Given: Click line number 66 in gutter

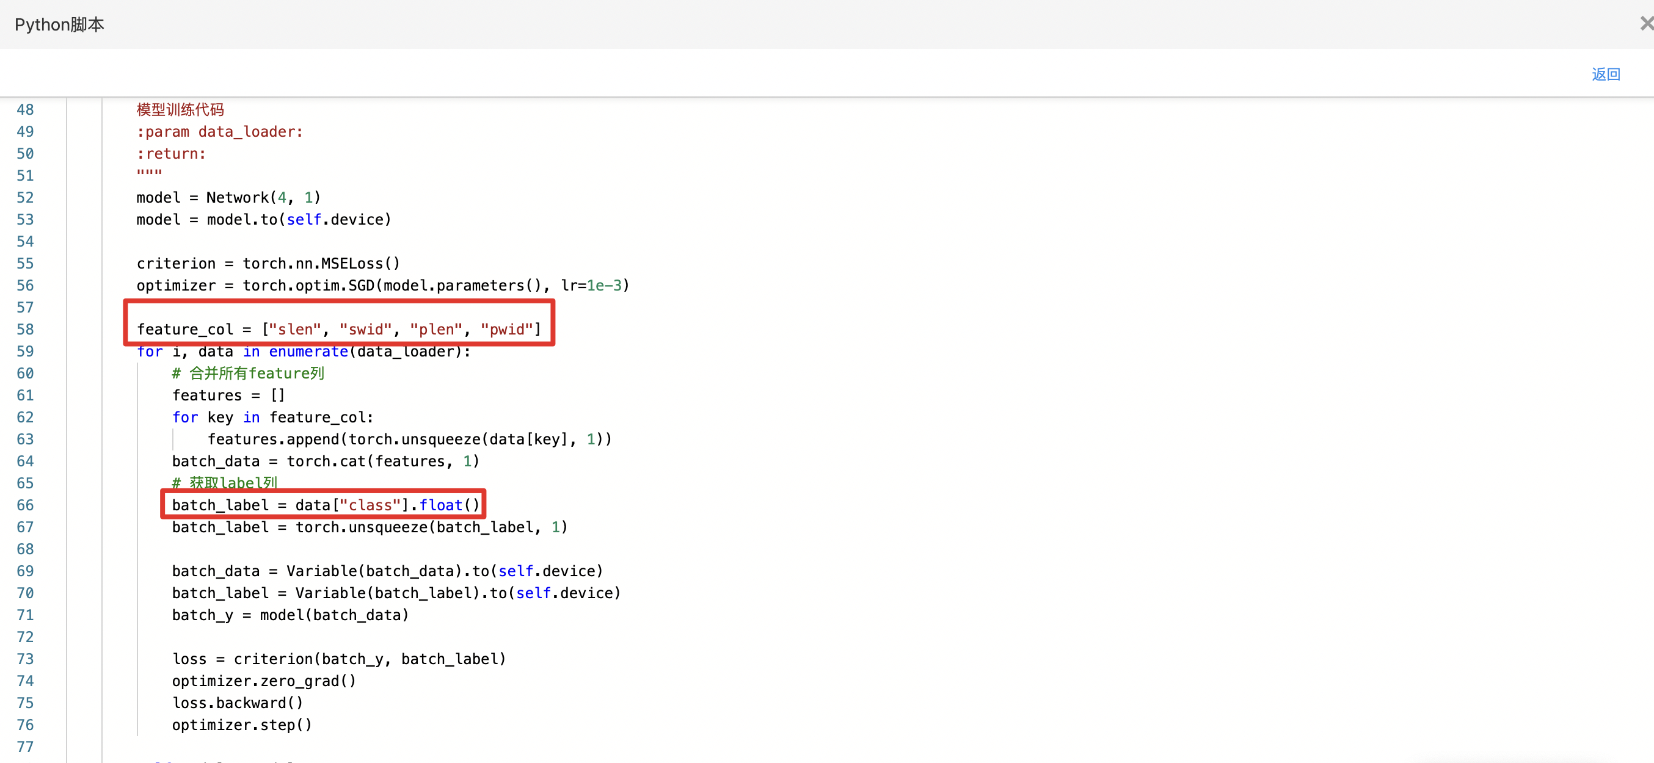Looking at the screenshot, I should coord(25,505).
